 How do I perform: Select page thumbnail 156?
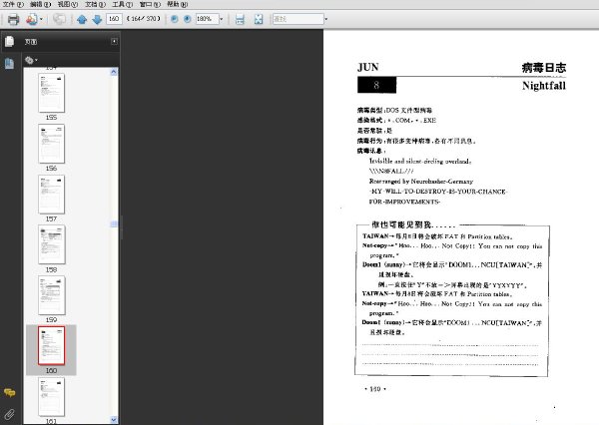click(x=52, y=144)
